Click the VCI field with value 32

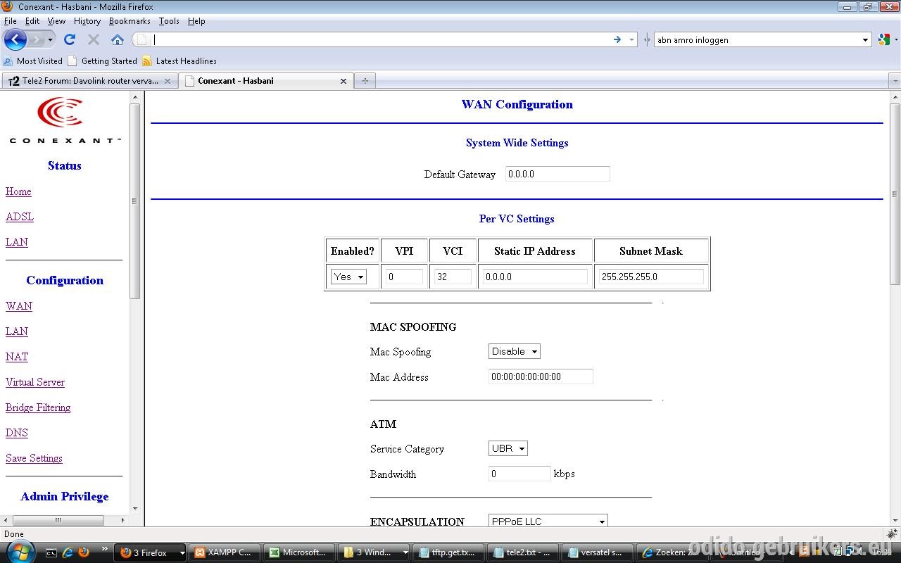point(453,277)
